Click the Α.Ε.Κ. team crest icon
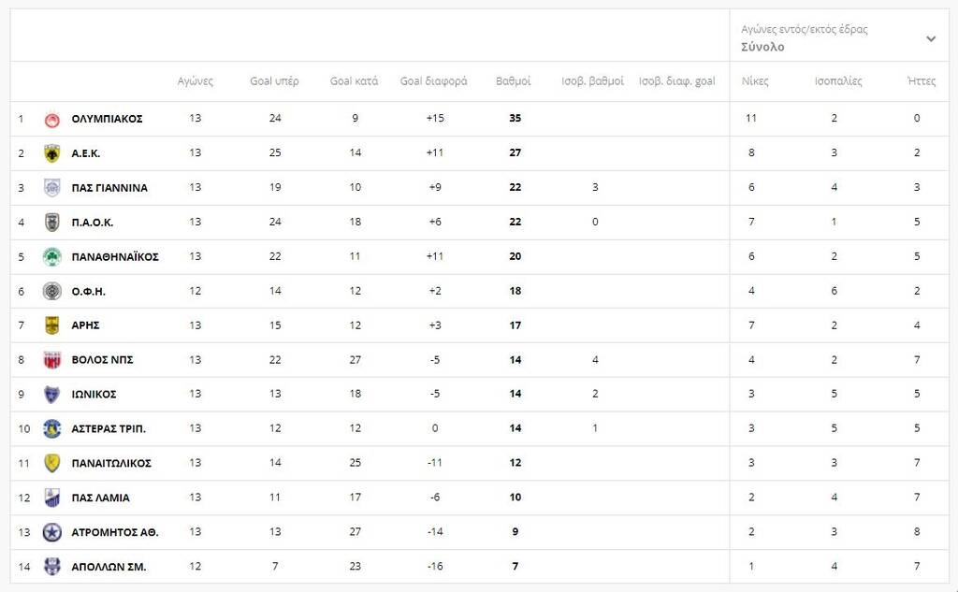 click(x=52, y=153)
